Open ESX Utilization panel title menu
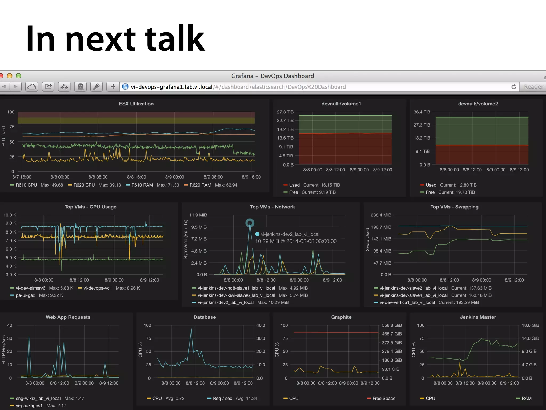The width and height of the screenshot is (546, 410). [x=136, y=104]
